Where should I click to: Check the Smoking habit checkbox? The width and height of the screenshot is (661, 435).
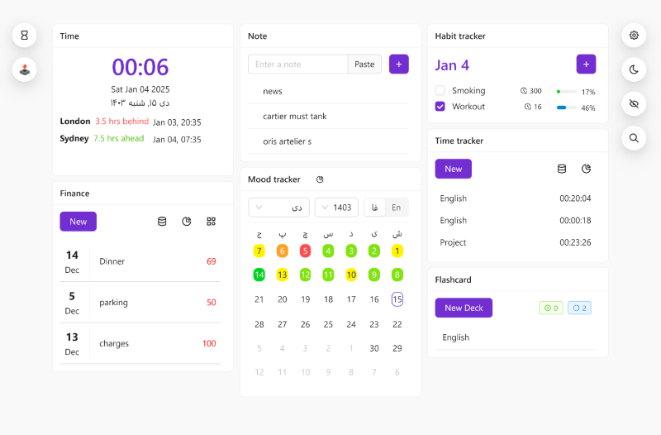440,91
